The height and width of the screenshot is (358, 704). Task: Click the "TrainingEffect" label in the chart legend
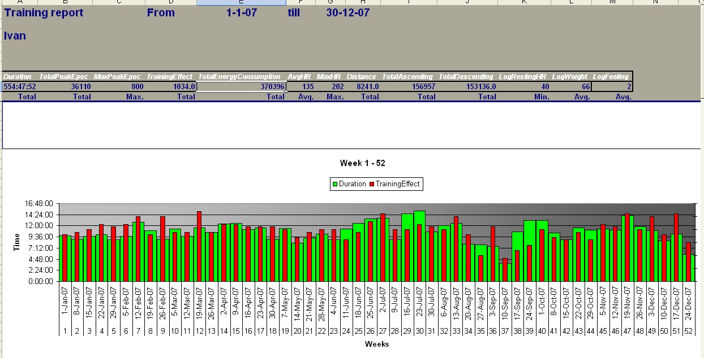(x=398, y=184)
